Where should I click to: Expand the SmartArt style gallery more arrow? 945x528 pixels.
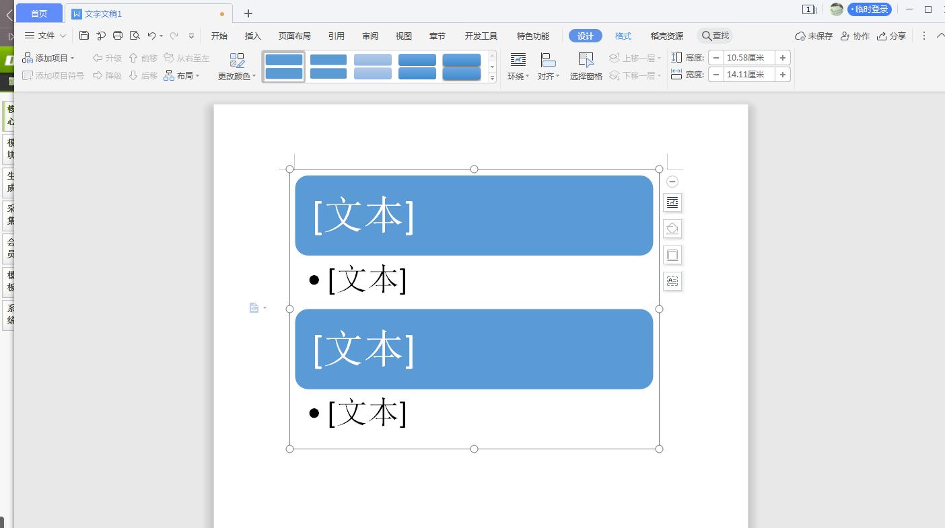(493, 78)
